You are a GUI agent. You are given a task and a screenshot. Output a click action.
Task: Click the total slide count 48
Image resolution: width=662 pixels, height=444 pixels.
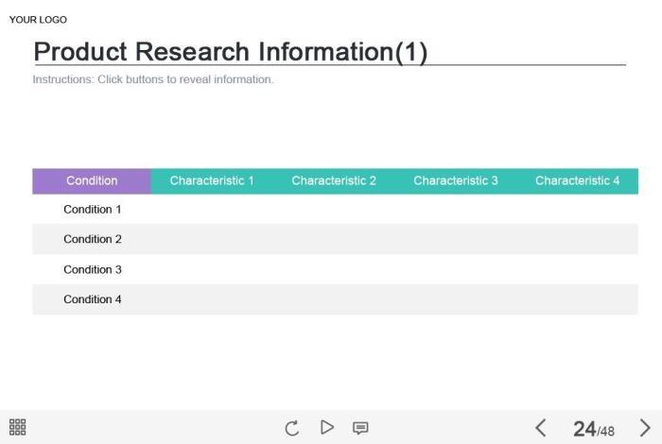pyautogui.click(x=606, y=432)
